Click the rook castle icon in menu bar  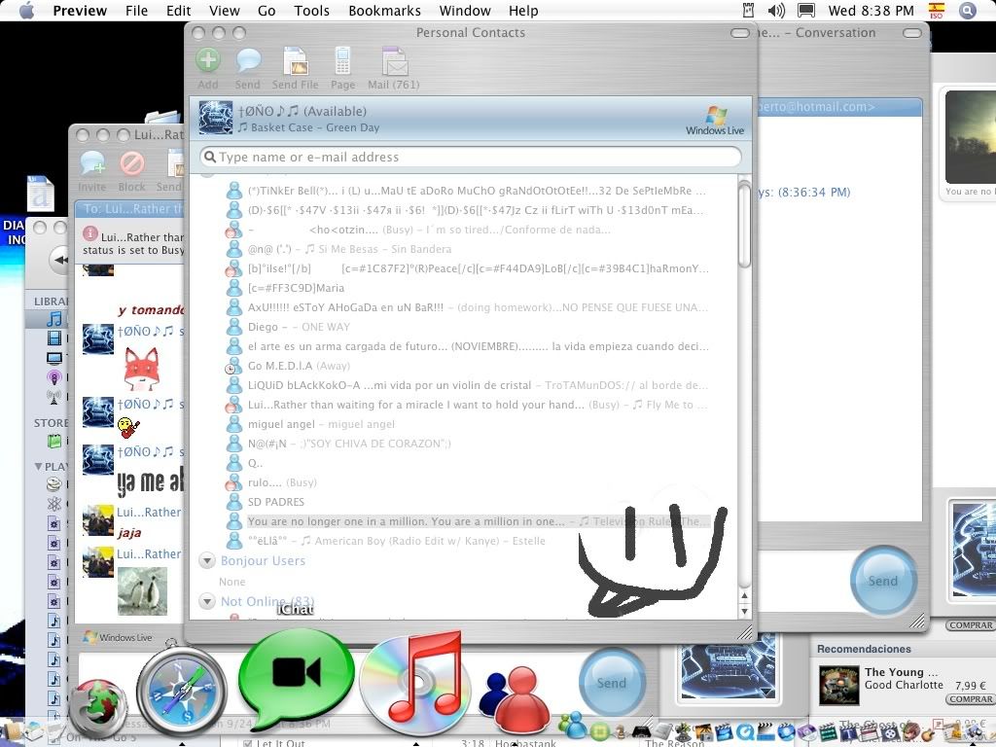pos(748,10)
